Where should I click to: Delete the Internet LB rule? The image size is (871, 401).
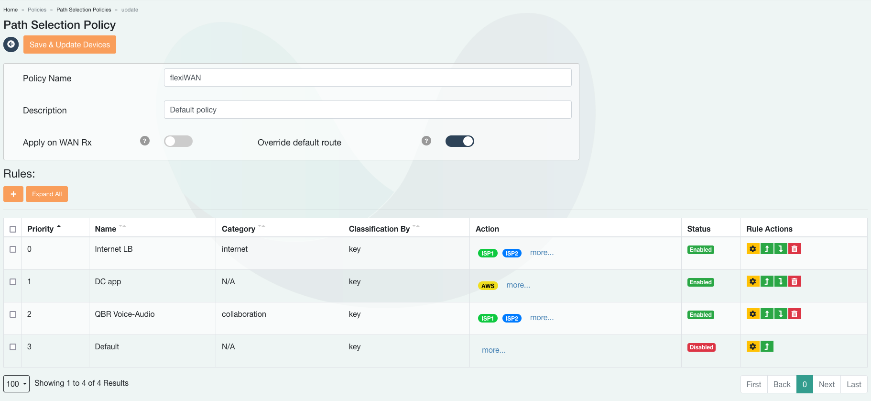click(x=795, y=249)
